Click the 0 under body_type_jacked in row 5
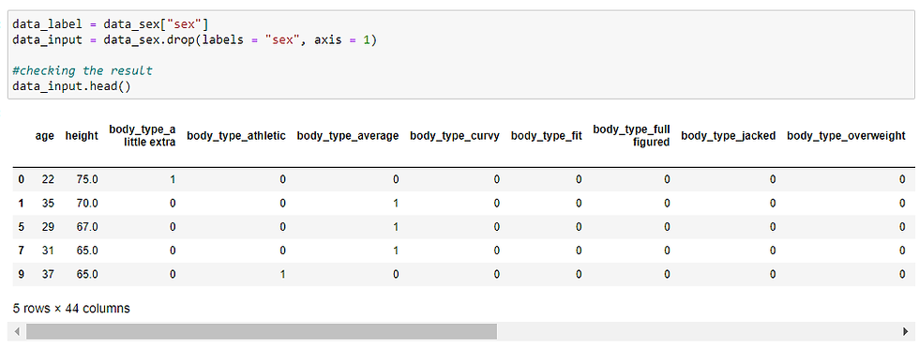 click(x=773, y=227)
